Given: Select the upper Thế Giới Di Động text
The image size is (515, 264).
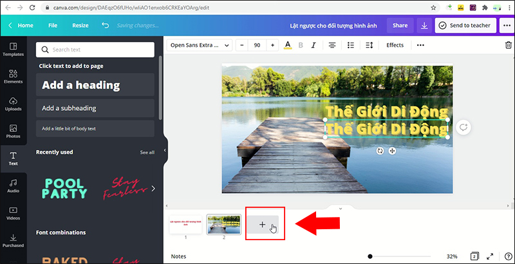Looking at the screenshot, I should [x=387, y=111].
